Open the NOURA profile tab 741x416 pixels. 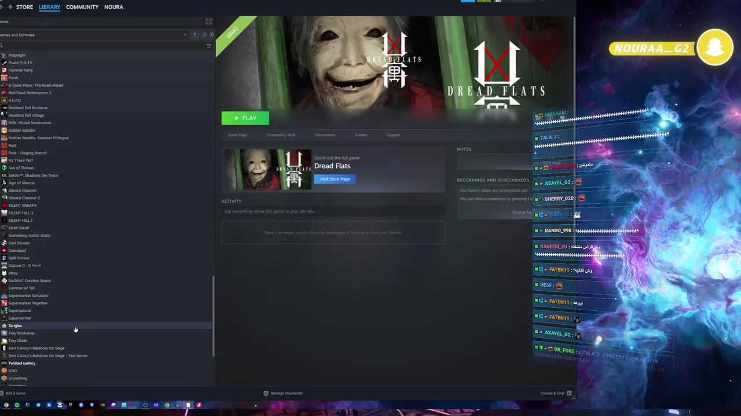click(x=113, y=7)
